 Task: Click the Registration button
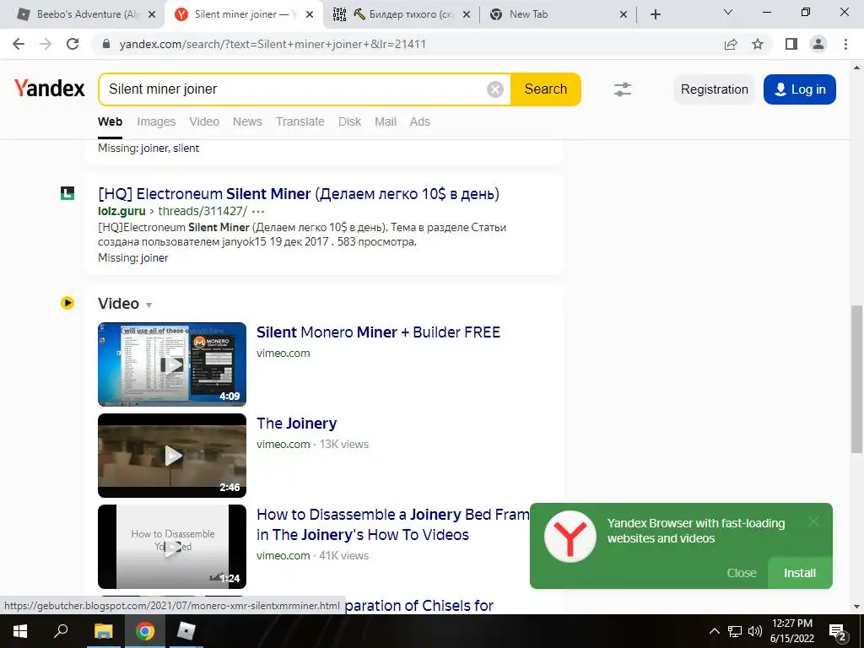tap(714, 89)
